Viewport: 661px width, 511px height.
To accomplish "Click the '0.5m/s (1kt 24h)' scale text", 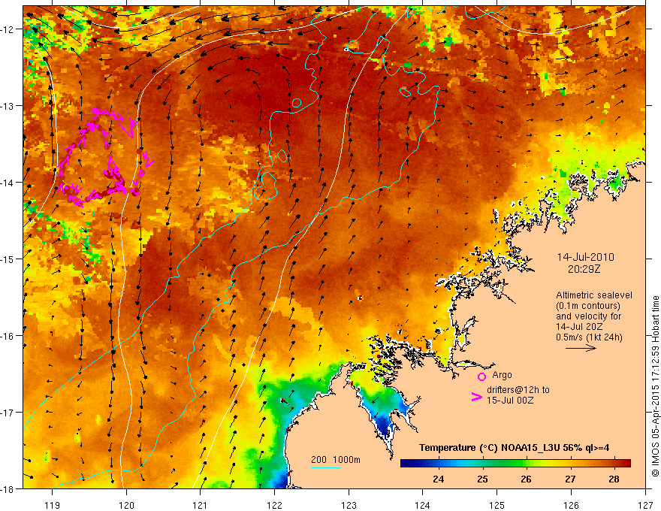I will 589,337.
